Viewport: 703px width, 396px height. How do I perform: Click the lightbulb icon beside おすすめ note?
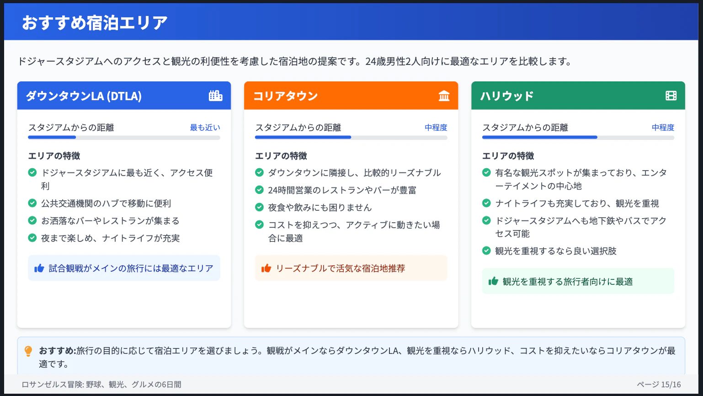pos(28,351)
